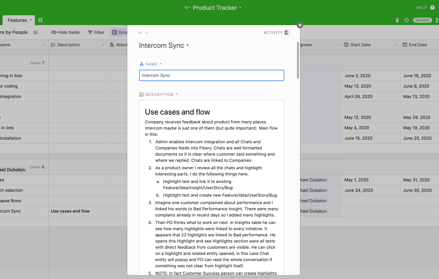439x279 pixels.
Task: Open the Intercom Sync title dropdown
Action: 188,46
